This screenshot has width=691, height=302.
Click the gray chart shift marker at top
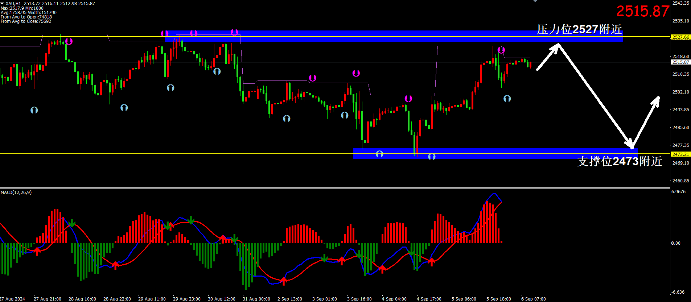point(535,1)
